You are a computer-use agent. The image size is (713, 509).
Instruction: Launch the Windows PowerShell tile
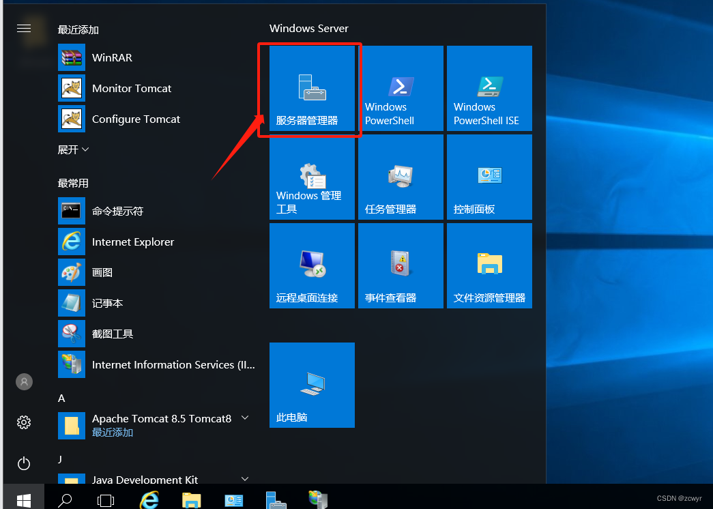[401, 88]
